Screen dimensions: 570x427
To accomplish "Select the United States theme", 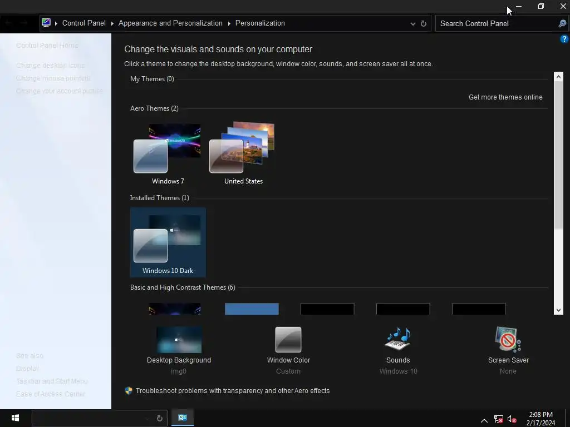I will point(244,155).
